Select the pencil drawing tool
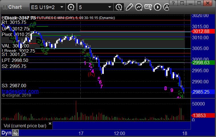 [x=129, y=7]
